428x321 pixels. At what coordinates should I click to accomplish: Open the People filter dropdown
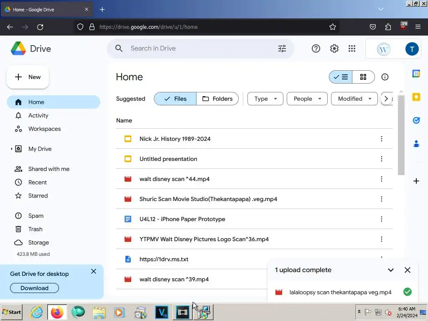pyautogui.click(x=307, y=99)
